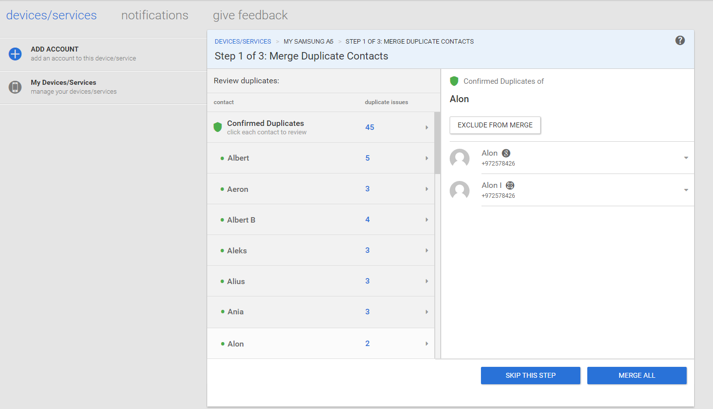Click the avatar of the Alon I contact
Viewport: 713px width, 409px height.
tap(460, 190)
